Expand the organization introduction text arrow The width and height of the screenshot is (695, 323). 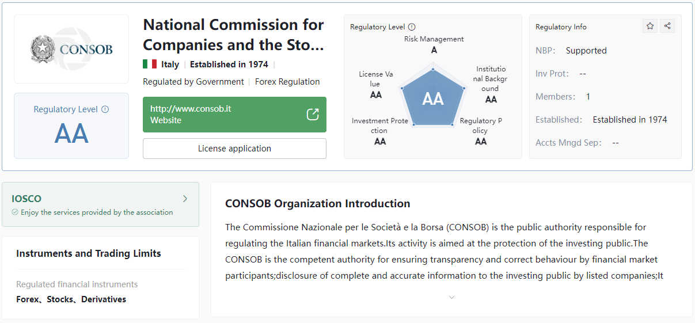(451, 298)
